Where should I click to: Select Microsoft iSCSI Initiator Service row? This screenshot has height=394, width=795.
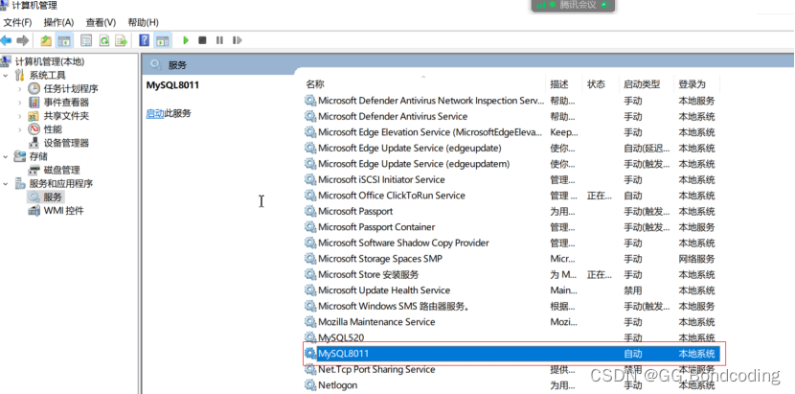(511, 179)
